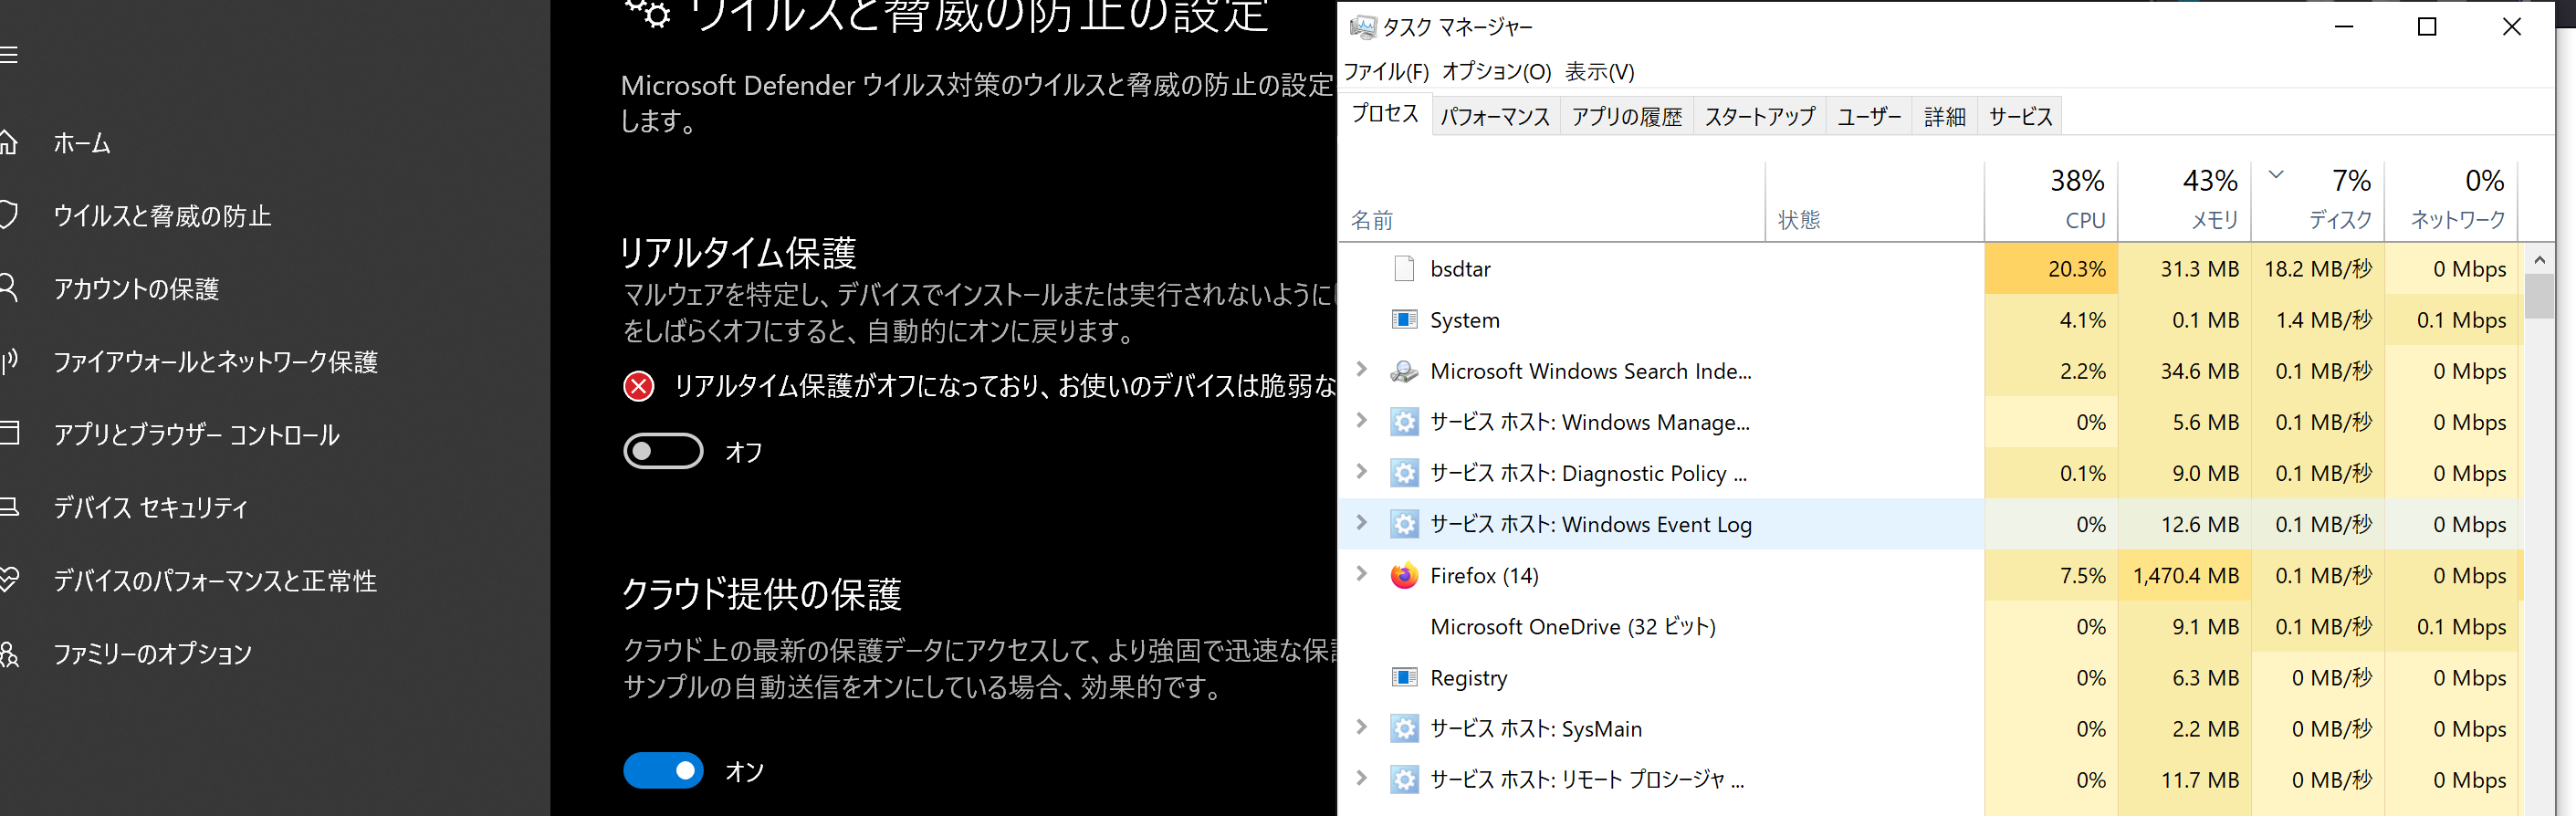Expand サービス ホスト: SysMain row
The height and width of the screenshot is (816, 2576).
(x=1361, y=726)
